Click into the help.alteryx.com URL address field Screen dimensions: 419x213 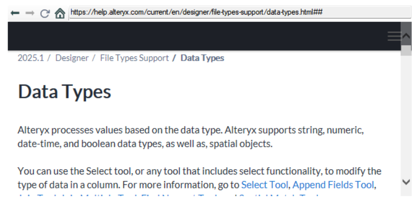coord(240,13)
